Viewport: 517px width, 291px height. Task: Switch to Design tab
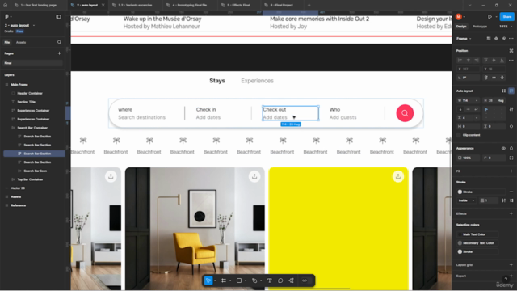[461, 27]
